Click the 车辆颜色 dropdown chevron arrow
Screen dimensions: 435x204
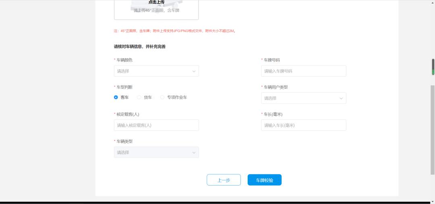(194, 71)
